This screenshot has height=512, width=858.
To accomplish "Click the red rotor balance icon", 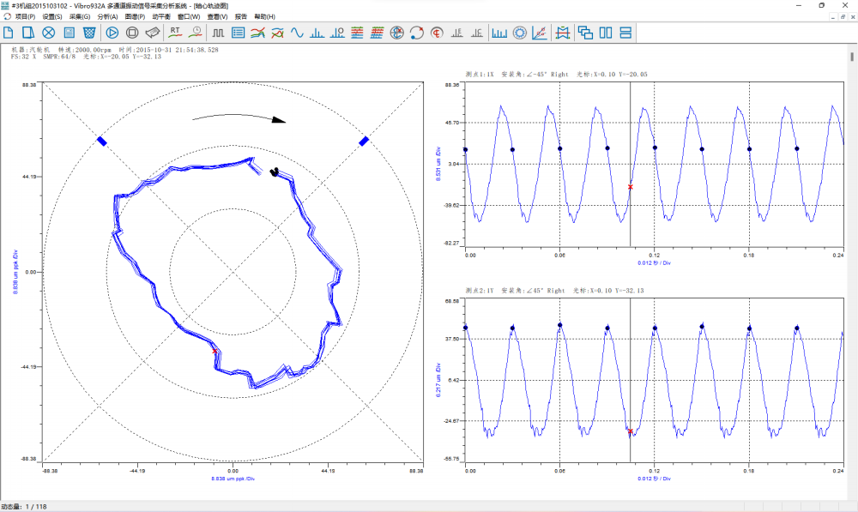I will point(563,33).
